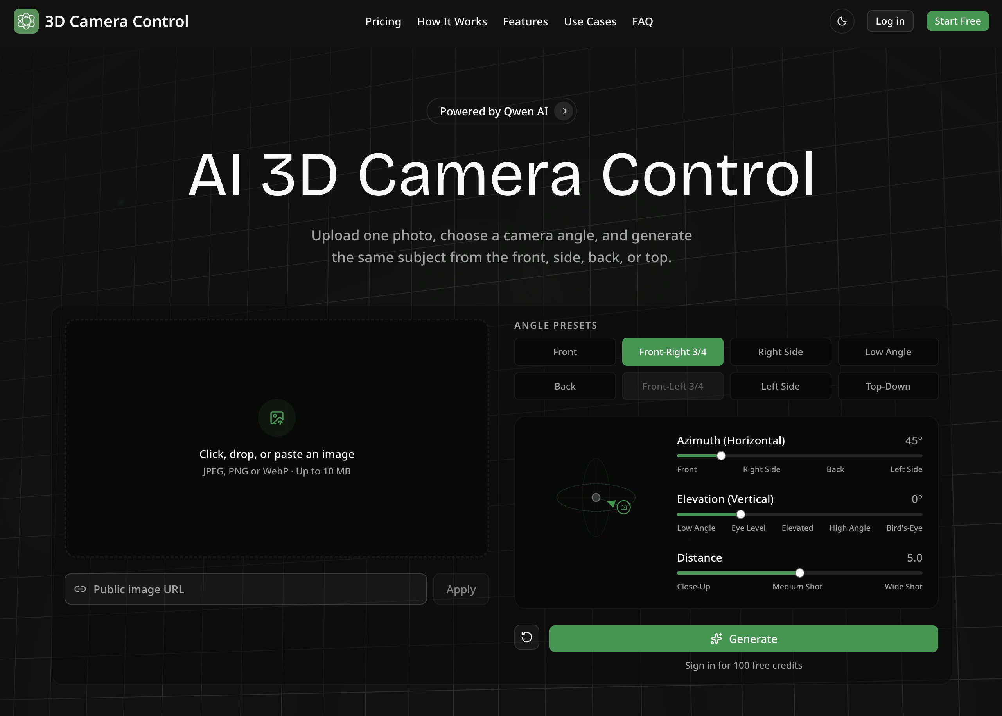The image size is (1002, 716).
Task: Click the image upload icon in drop zone
Action: coord(277,418)
